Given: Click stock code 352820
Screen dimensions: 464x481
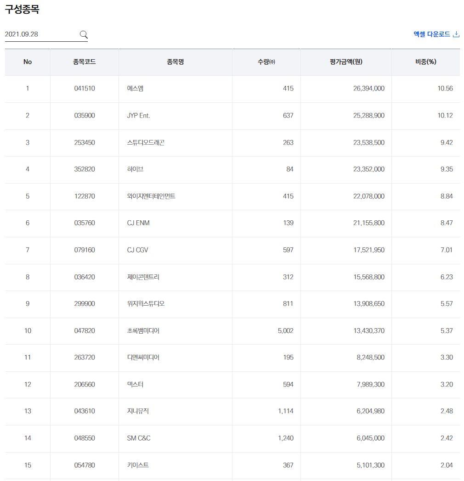Looking at the screenshot, I should pos(85,169).
